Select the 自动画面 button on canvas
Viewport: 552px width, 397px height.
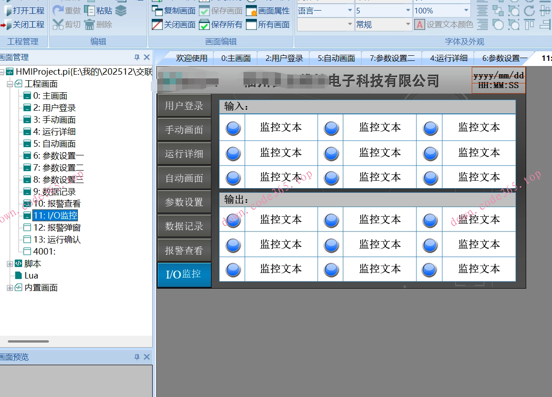coord(184,178)
